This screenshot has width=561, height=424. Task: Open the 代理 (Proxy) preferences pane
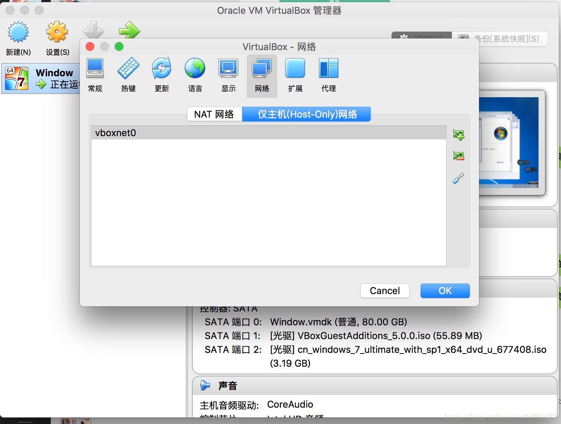pos(329,76)
